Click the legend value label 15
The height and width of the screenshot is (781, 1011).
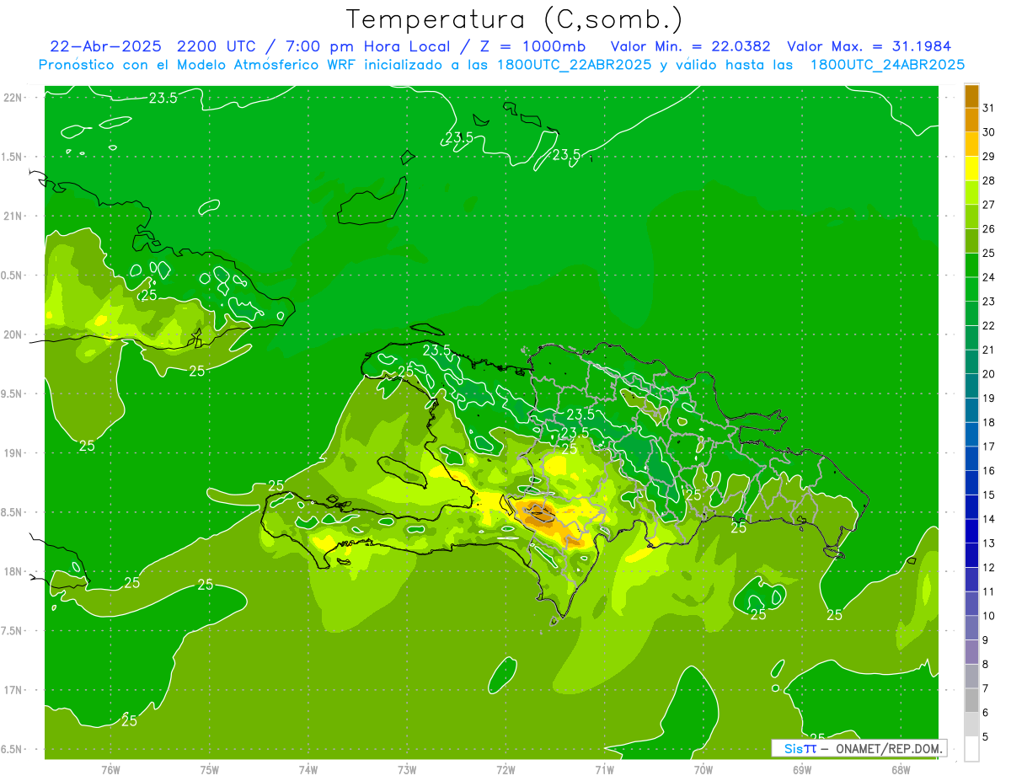pyautogui.click(x=988, y=495)
